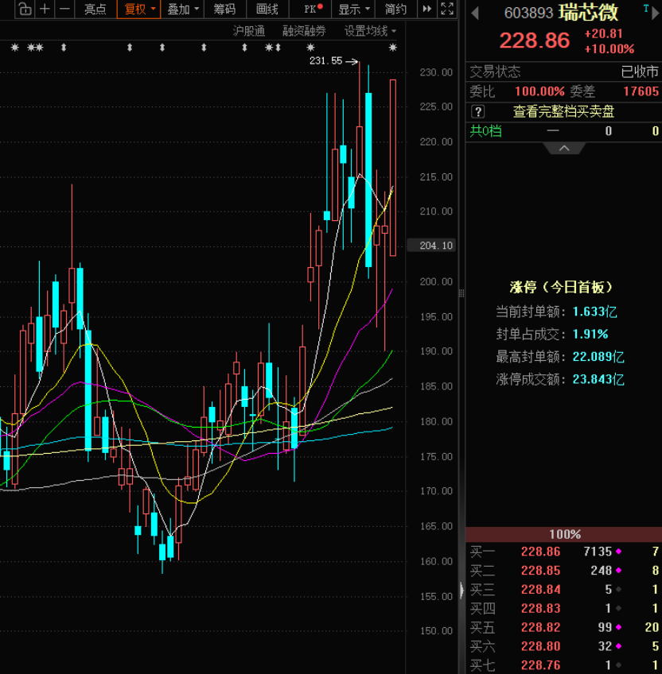Select the 买一 price 228.86
Viewport: 662px width, 674px height.
pos(540,552)
